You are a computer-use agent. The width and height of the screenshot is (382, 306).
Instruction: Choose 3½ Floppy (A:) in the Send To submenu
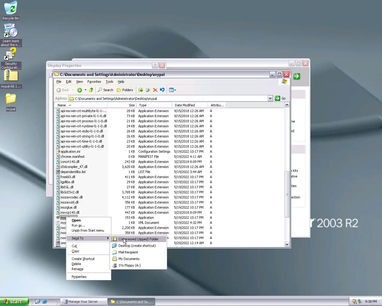(138, 265)
